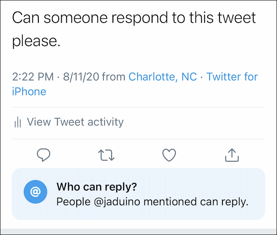Like the tweet with the heart icon
This screenshot has height=235, width=277.
[169, 156]
